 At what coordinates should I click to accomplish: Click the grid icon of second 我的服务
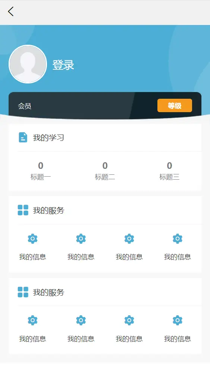point(23,292)
